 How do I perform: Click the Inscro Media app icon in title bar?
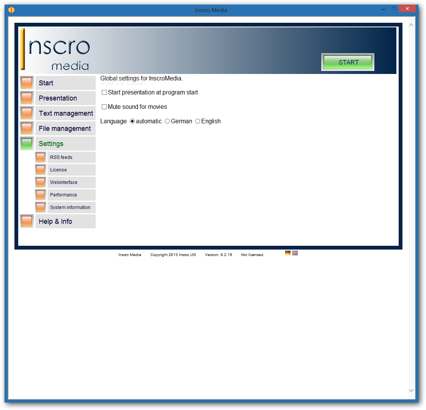click(x=11, y=10)
